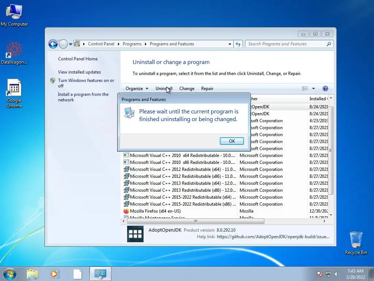Click Uninstall in the toolbar

(164, 89)
